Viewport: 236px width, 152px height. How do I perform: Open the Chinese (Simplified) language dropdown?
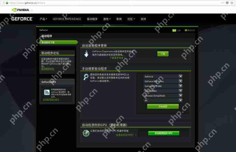point(163,96)
